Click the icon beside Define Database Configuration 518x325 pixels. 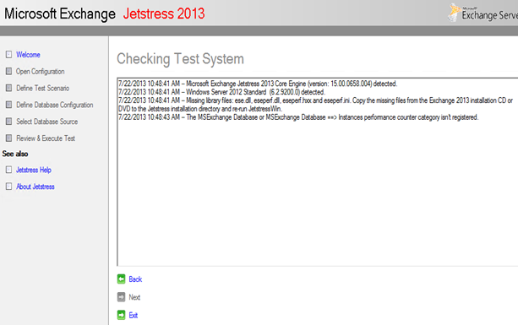(x=9, y=105)
